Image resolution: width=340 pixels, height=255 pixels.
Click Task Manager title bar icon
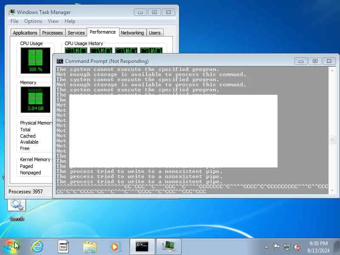[12, 12]
